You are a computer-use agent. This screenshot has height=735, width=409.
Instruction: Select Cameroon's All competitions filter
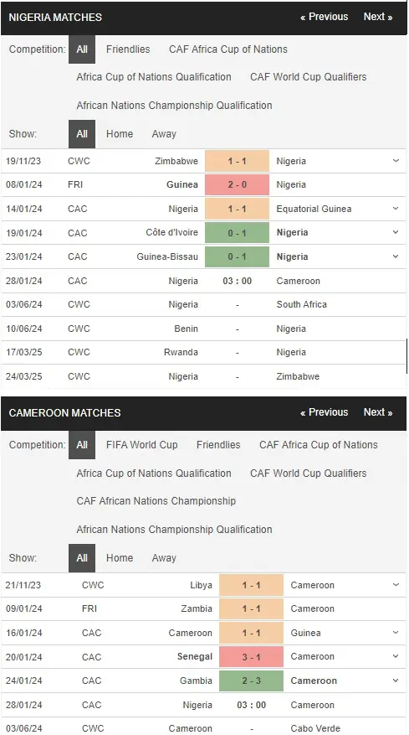pyautogui.click(x=82, y=445)
